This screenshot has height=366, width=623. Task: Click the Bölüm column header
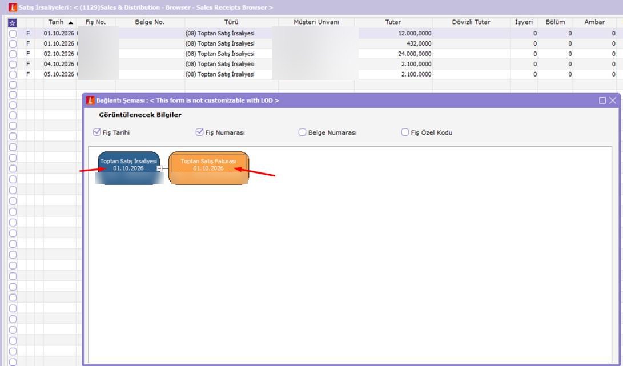click(x=555, y=22)
